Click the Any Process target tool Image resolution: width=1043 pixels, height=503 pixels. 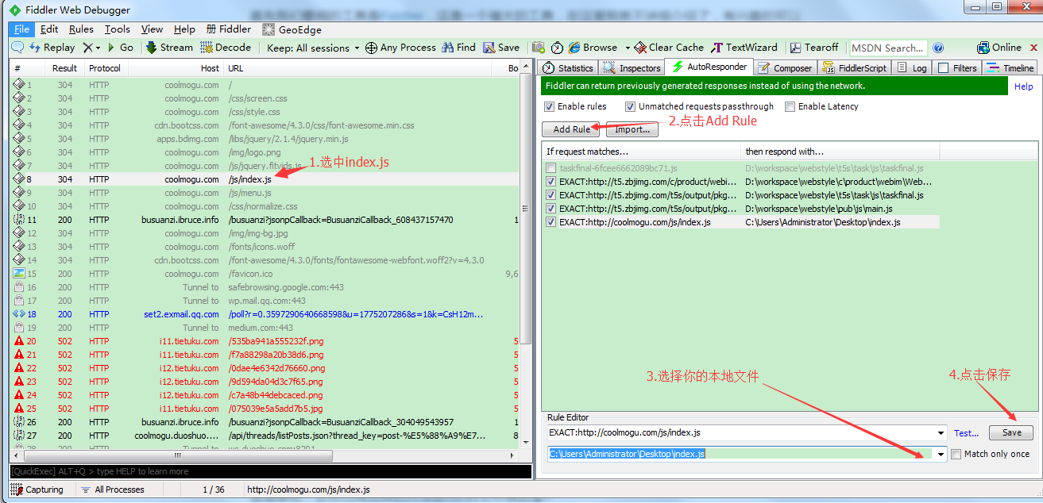[x=400, y=48]
